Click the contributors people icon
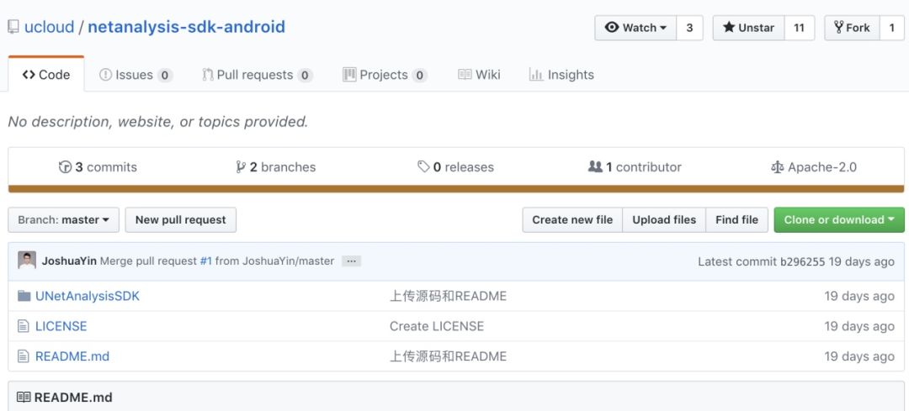Image resolution: width=909 pixels, height=411 pixels. [595, 167]
